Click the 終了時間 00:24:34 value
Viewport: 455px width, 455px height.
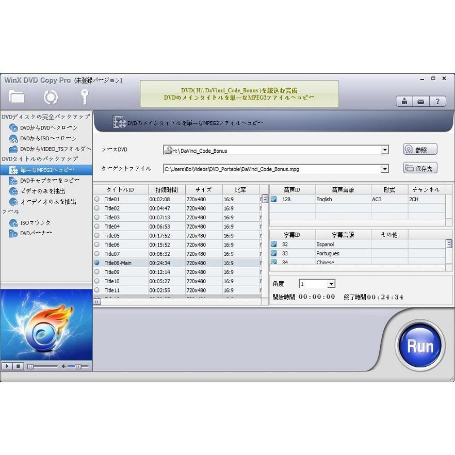coord(385,297)
